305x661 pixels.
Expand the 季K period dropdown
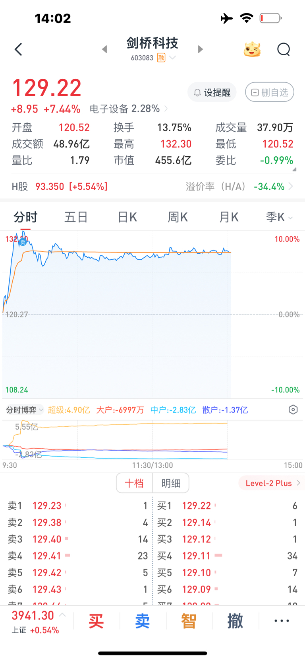pos(279,217)
